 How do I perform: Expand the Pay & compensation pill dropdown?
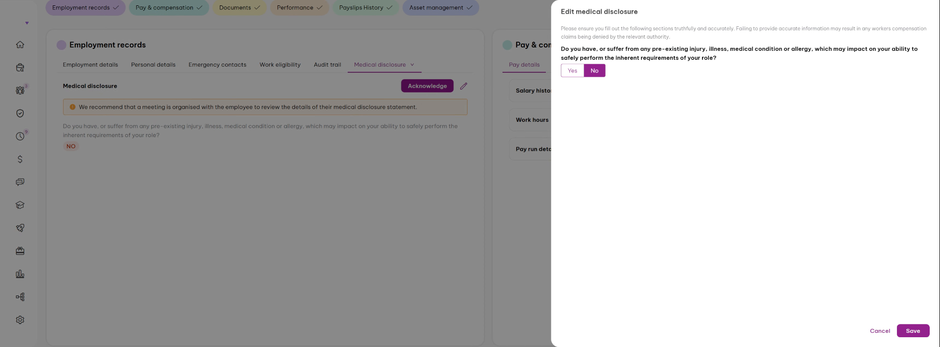(x=169, y=7)
